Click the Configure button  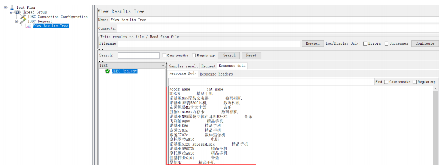coord(425,43)
